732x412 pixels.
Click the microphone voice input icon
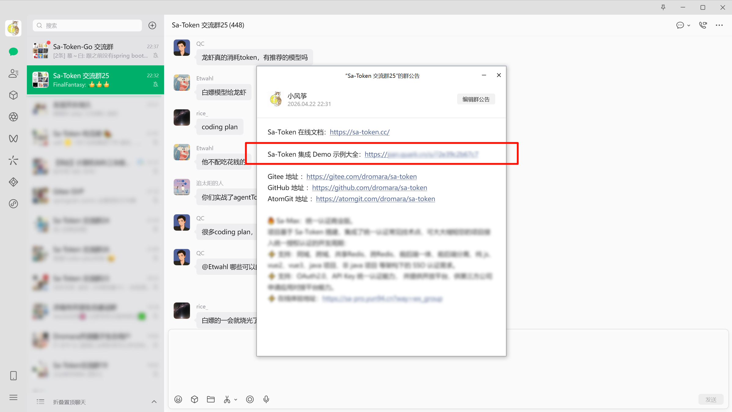[266, 399]
